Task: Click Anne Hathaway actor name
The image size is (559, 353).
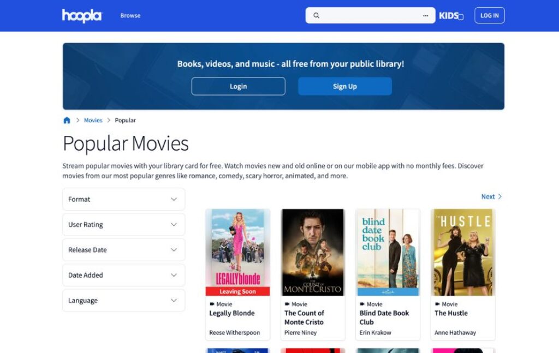Action: point(455,333)
